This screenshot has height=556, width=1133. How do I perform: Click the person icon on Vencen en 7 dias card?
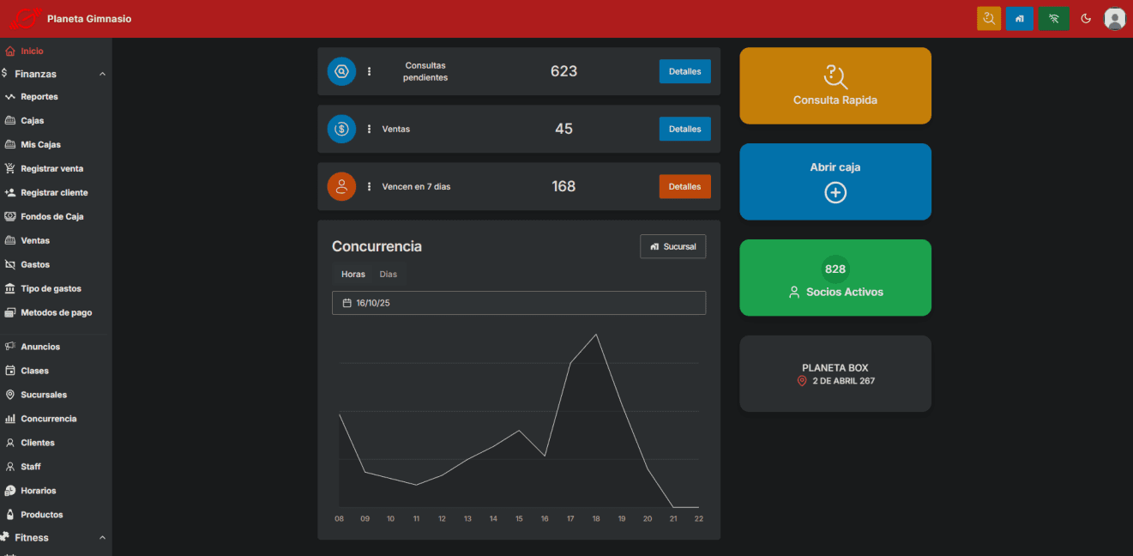pos(341,186)
